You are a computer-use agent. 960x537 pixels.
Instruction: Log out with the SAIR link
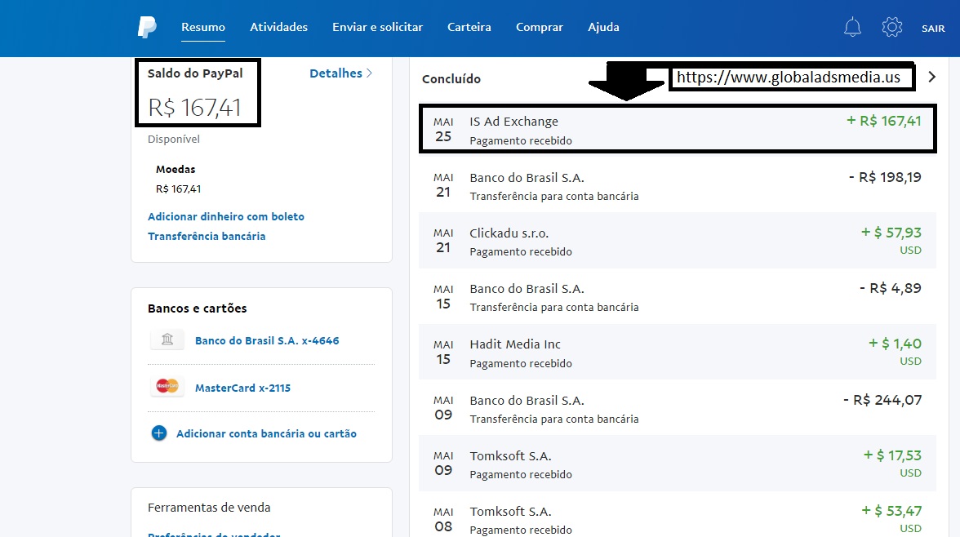(x=933, y=29)
